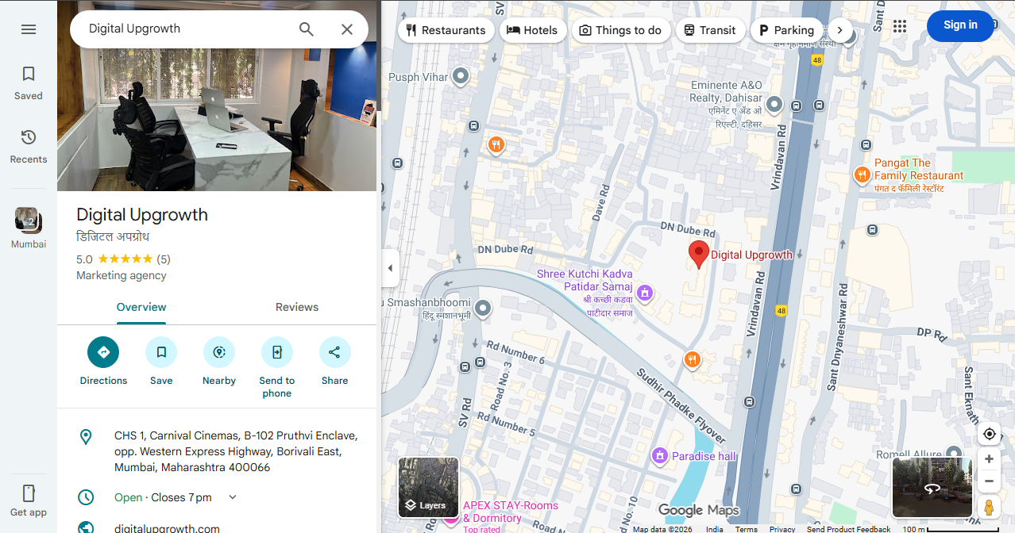Click the search magnifier icon
This screenshot has height=533, width=1015.
coord(306,29)
